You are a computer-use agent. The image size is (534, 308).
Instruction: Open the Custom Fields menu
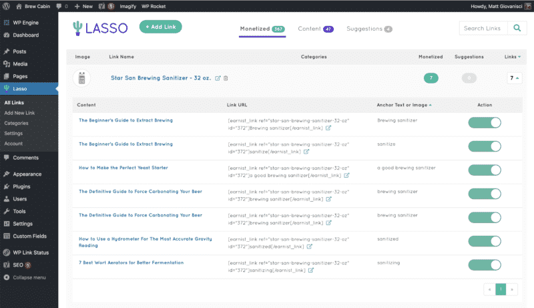click(x=29, y=236)
